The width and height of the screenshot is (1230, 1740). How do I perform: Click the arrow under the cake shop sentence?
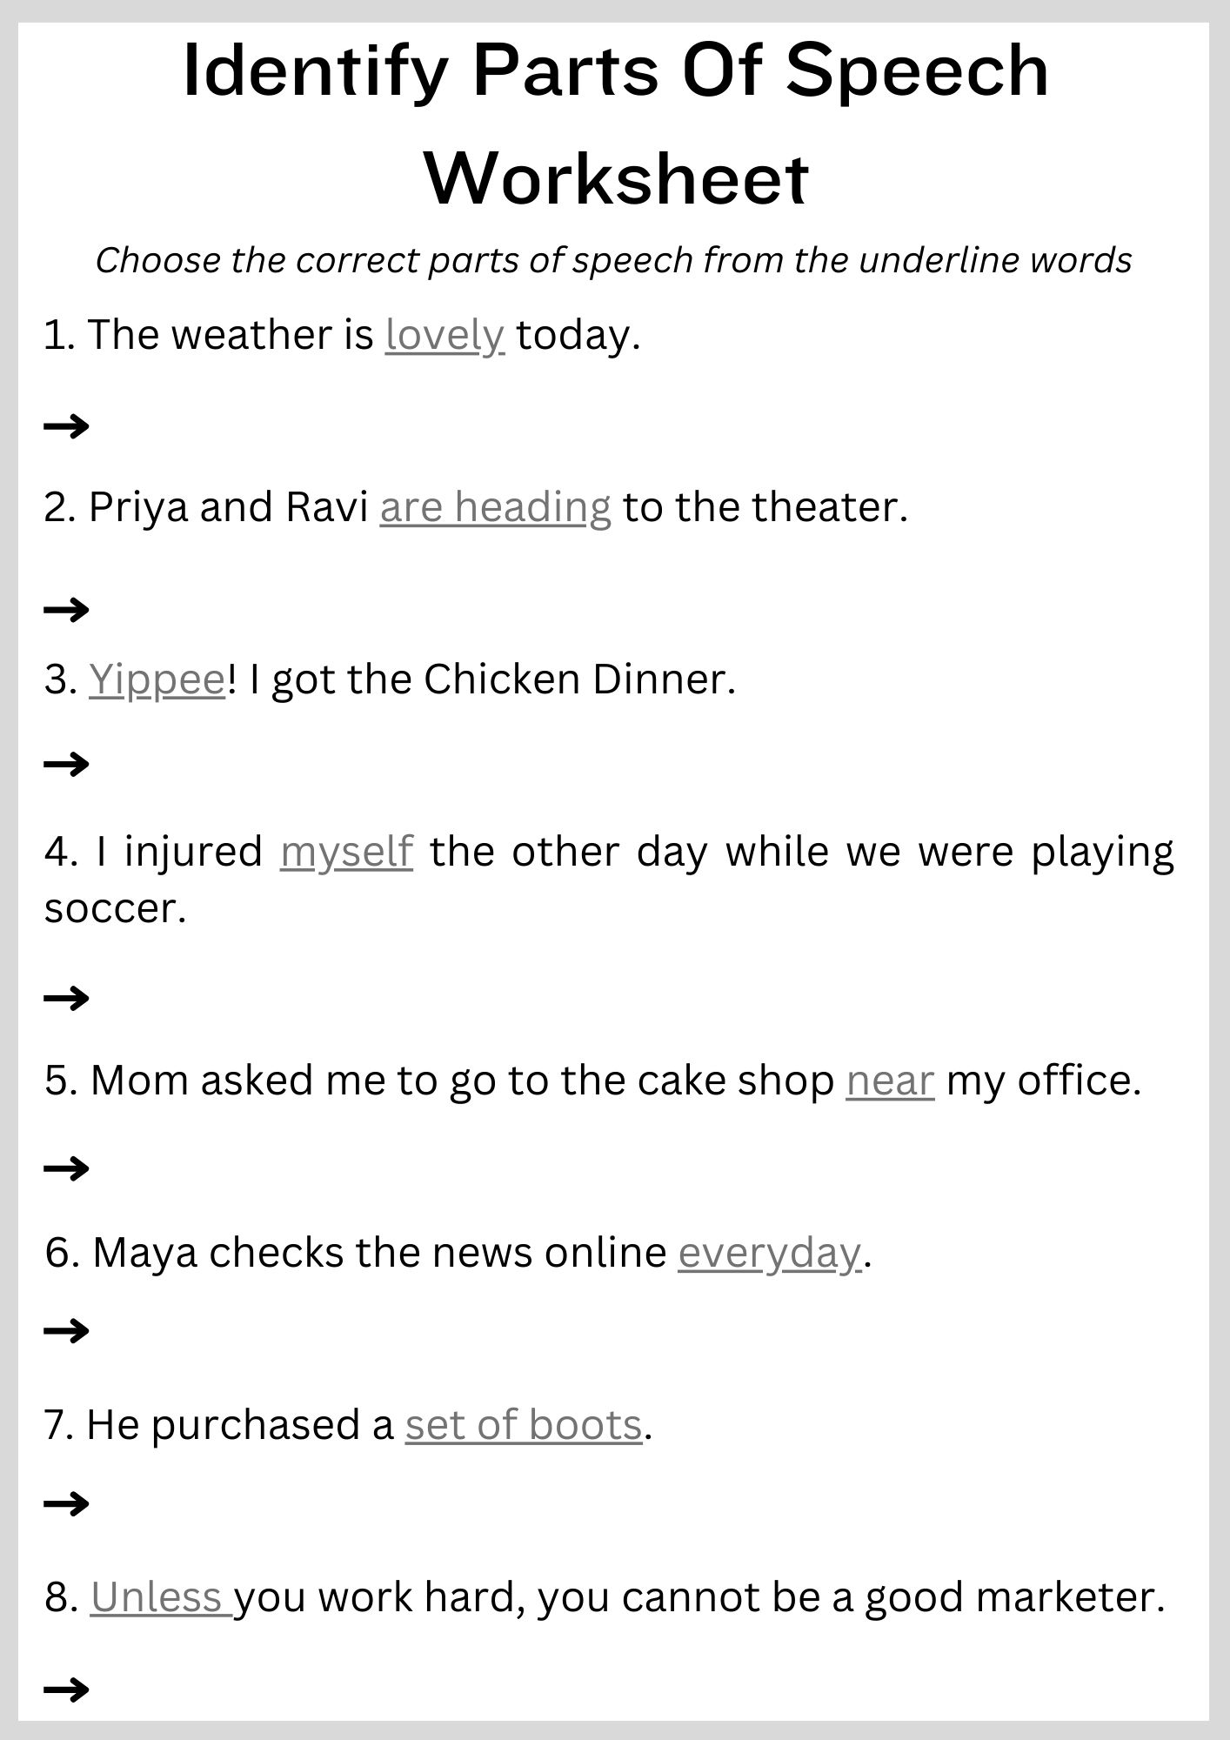66,1168
